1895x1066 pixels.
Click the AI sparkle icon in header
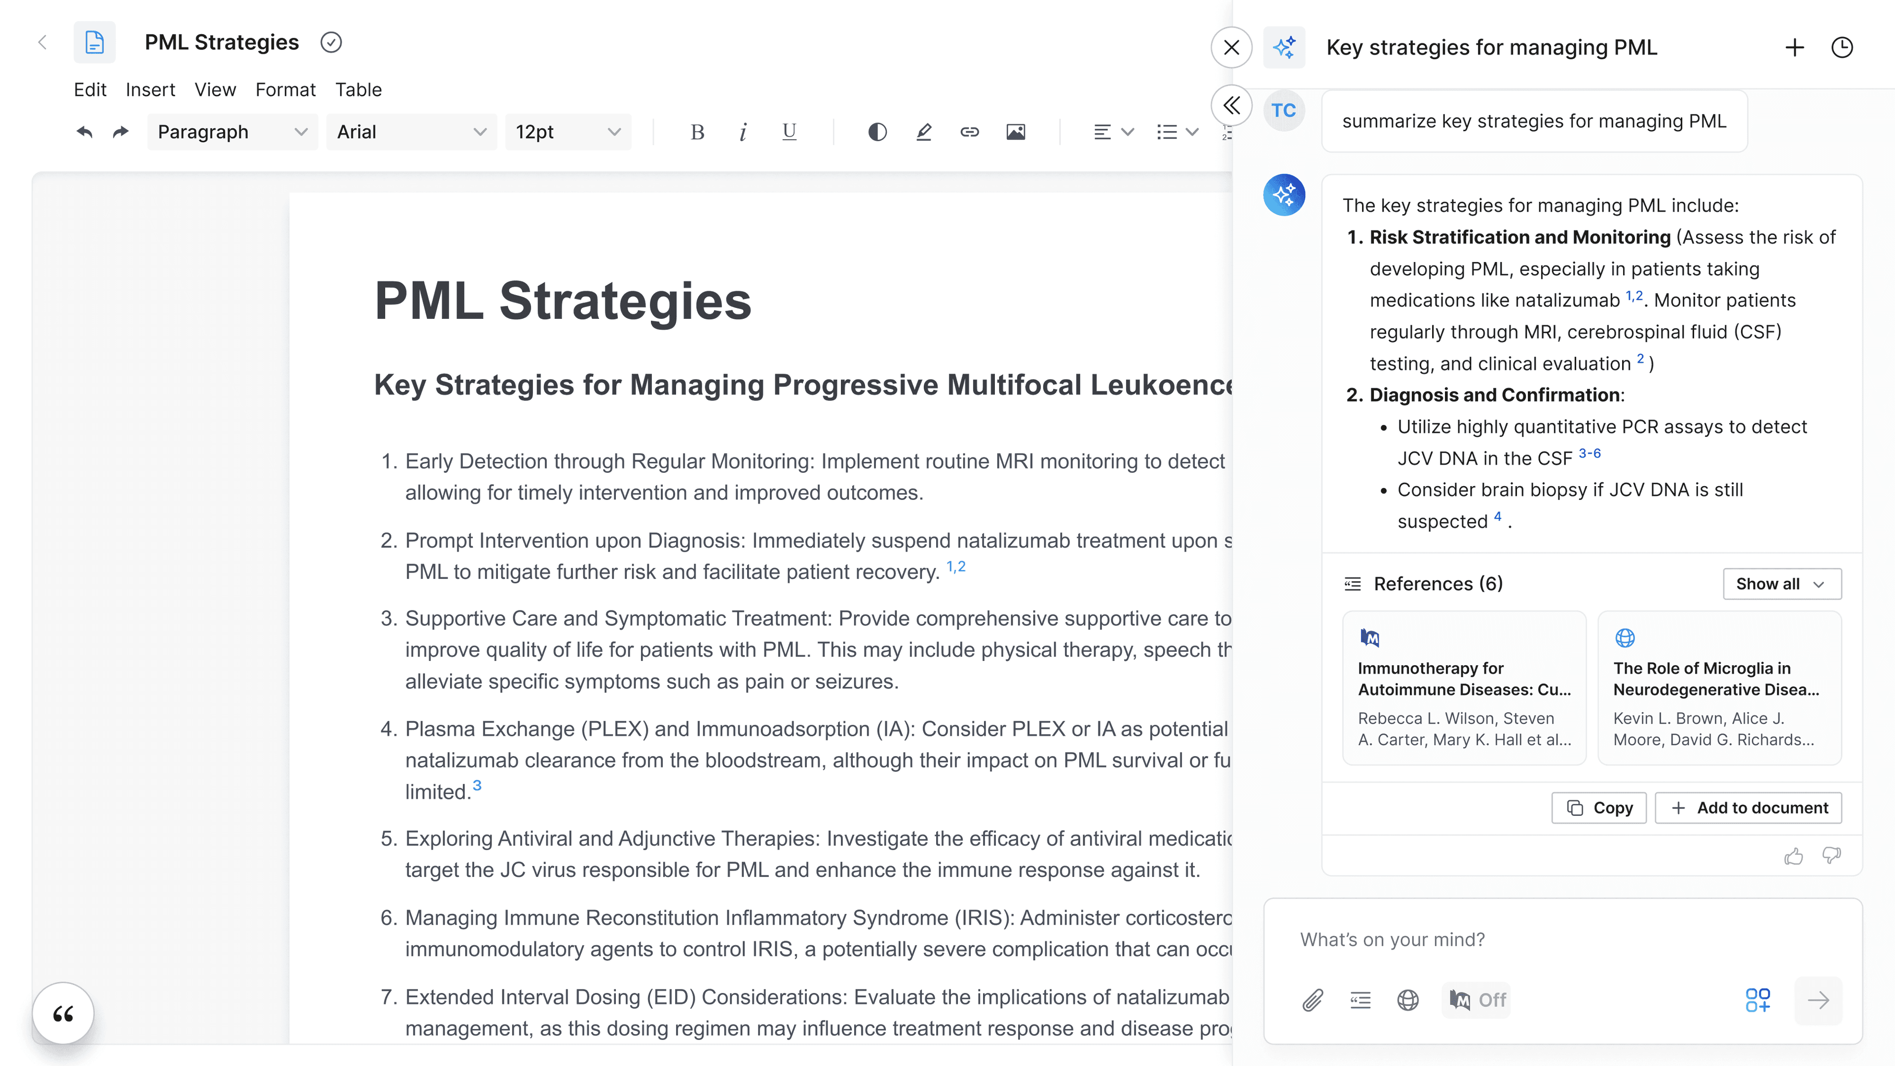tap(1285, 47)
